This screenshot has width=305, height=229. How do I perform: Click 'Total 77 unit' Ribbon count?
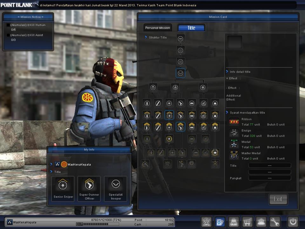click(x=251, y=125)
